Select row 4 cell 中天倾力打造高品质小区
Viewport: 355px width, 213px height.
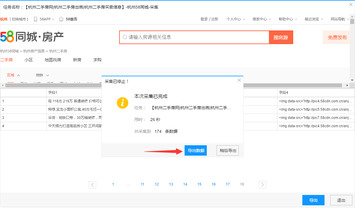(74, 126)
